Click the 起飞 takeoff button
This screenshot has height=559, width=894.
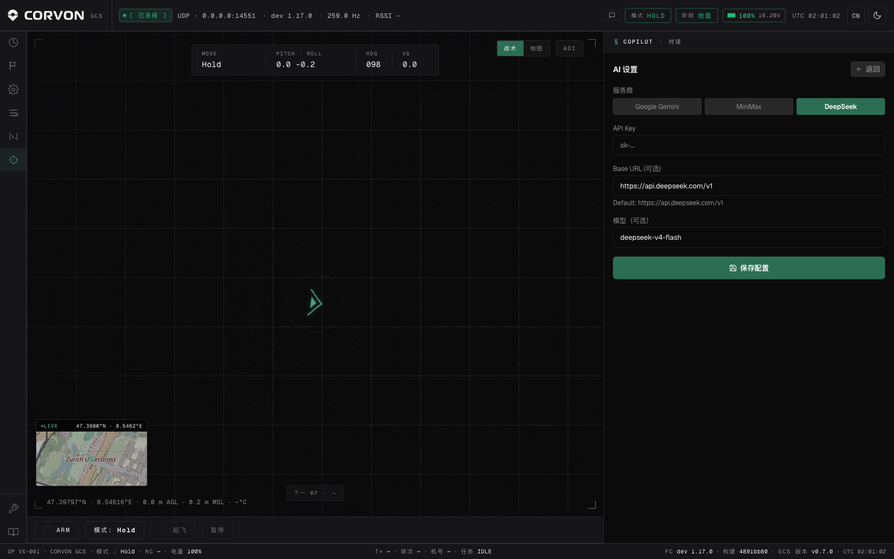[x=173, y=530]
